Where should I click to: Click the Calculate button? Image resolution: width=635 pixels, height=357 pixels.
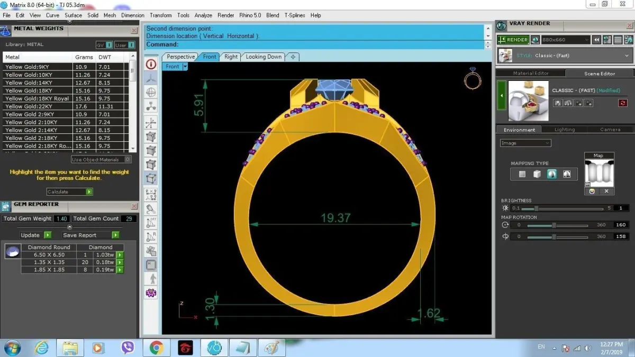tap(69, 191)
